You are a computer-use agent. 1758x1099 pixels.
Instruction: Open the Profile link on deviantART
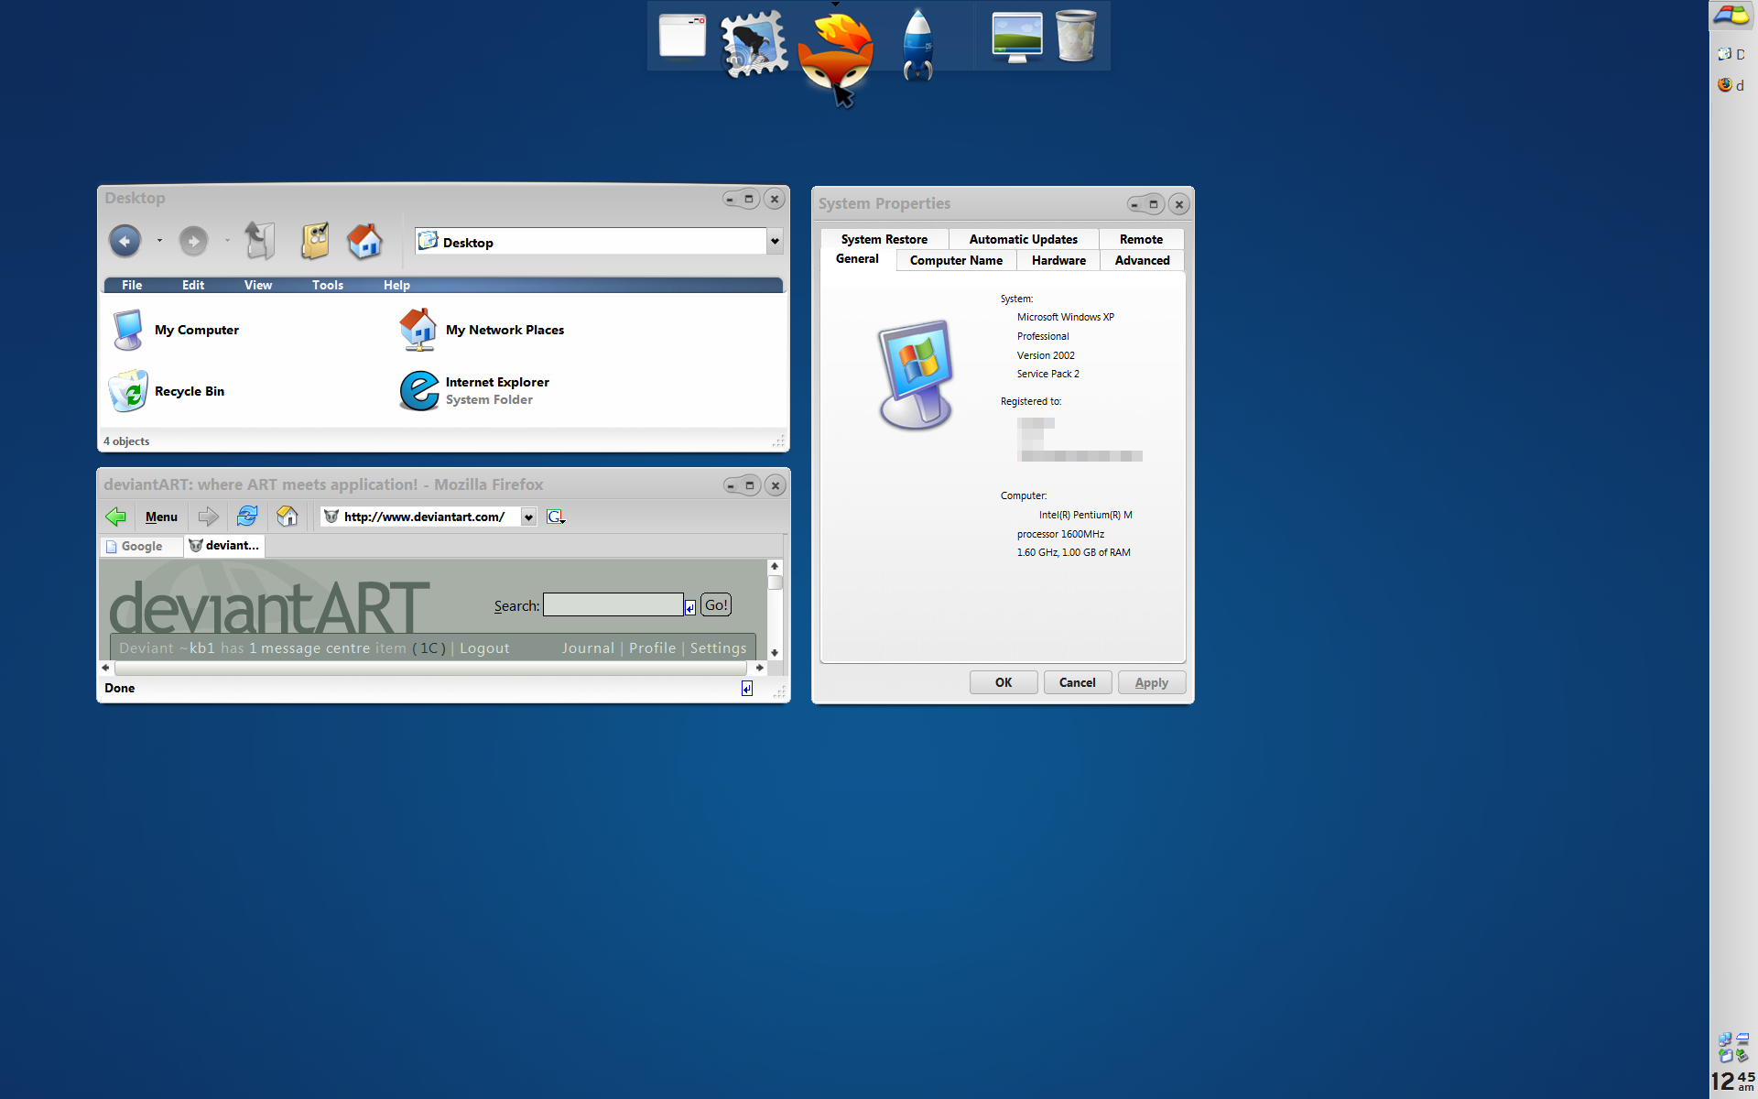tap(652, 648)
